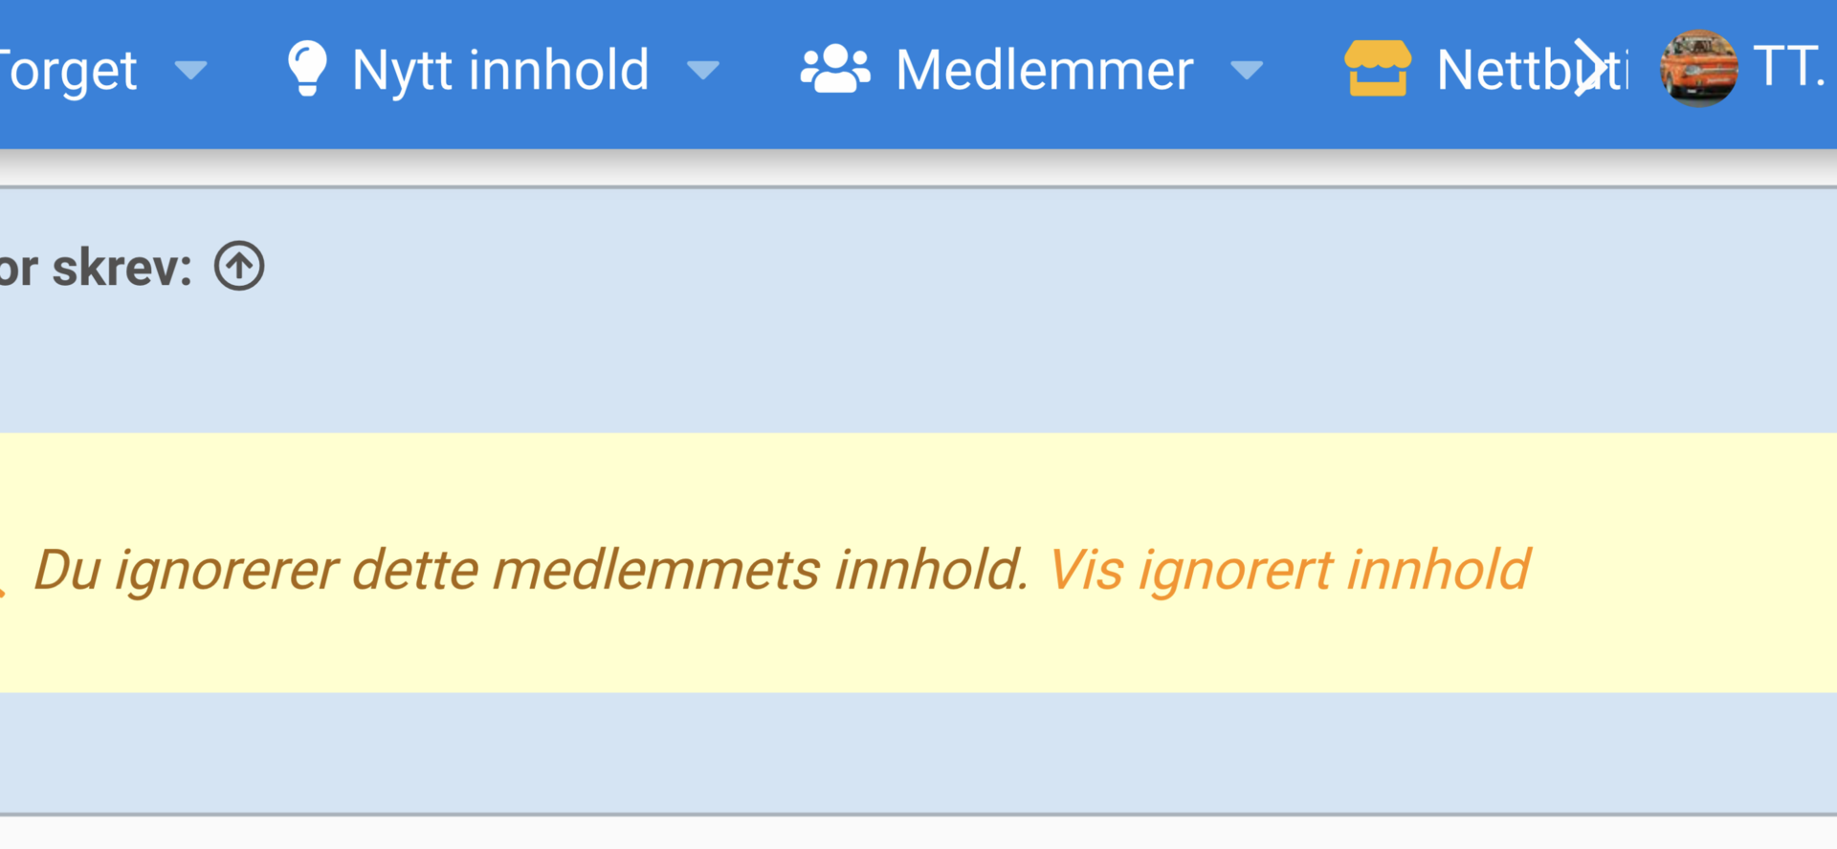Screen dimensions: 1837x849
Task: Click the Vis ignorert innhold link
Action: pyautogui.click(x=1290, y=571)
